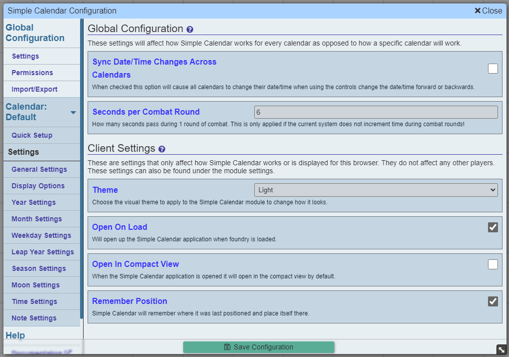Click the X Close button

pyautogui.click(x=488, y=11)
